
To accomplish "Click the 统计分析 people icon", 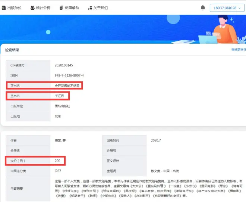I will point(33,7).
